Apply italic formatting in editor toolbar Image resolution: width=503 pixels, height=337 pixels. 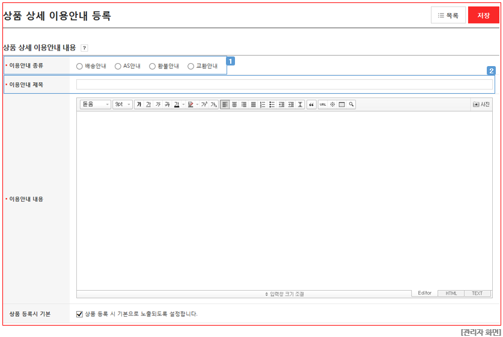point(158,105)
